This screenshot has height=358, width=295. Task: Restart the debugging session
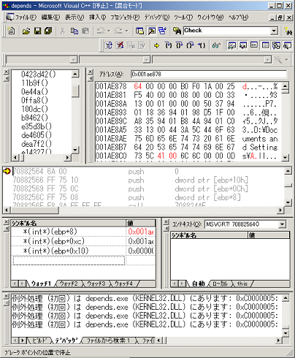109,45
